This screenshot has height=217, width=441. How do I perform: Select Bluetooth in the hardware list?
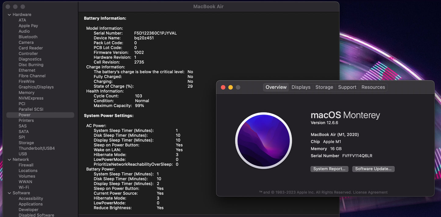click(28, 37)
